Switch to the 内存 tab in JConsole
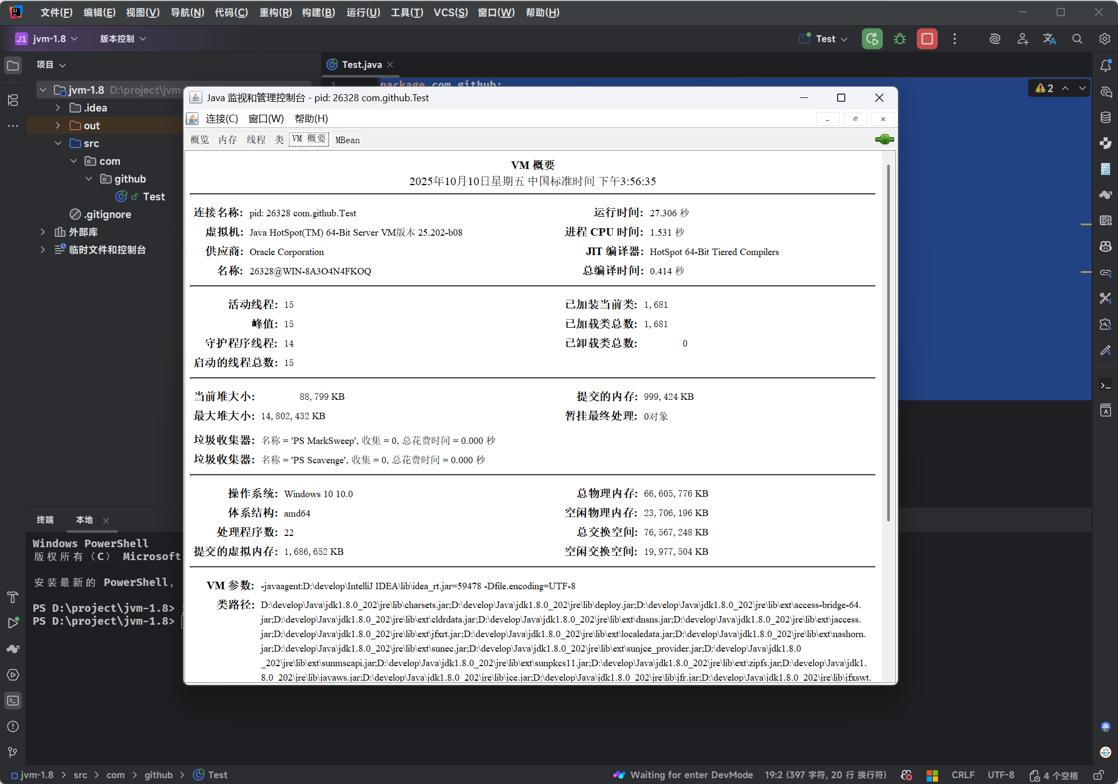The height and width of the screenshot is (784, 1118). [x=228, y=140]
